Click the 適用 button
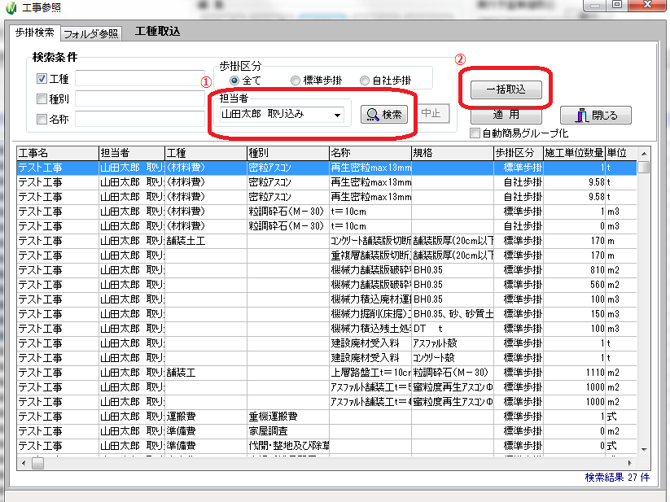This screenshot has width=670, height=502. coord(506,115)
